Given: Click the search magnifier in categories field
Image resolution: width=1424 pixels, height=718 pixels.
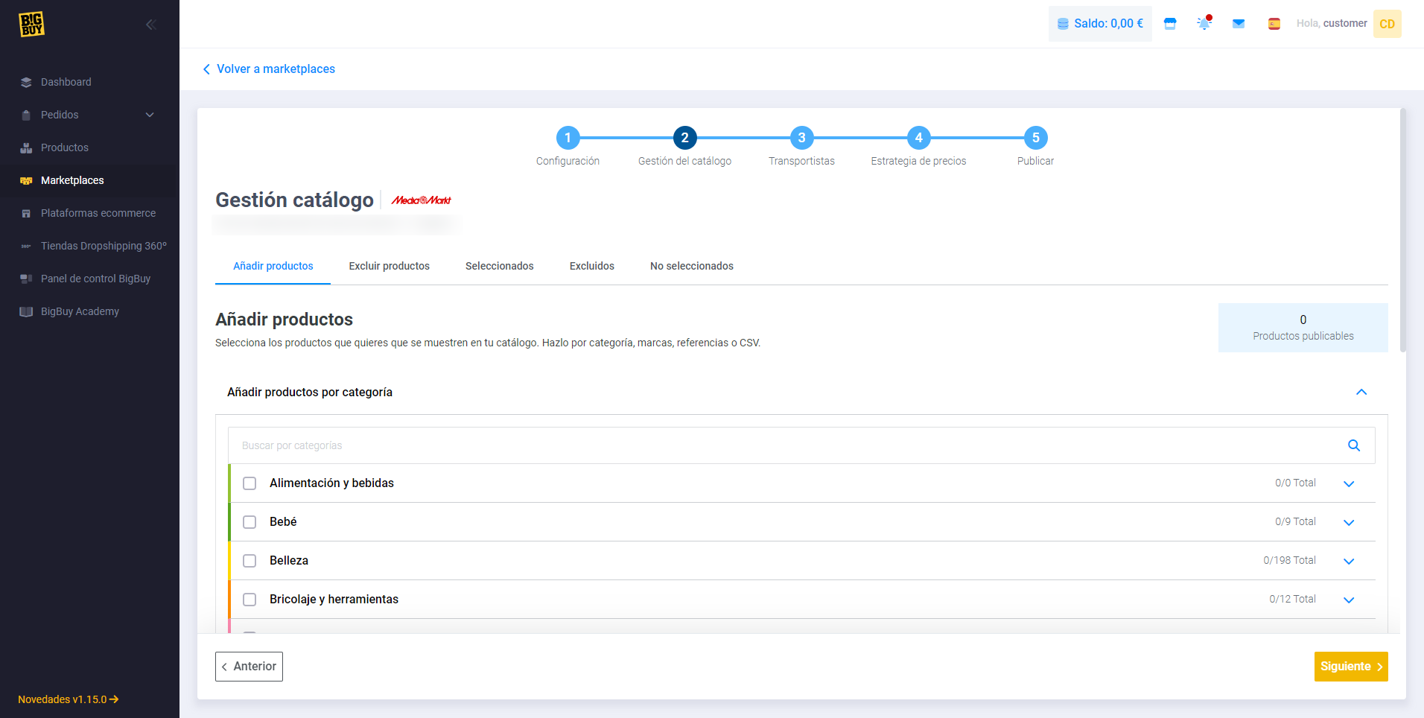Looking at the screenshot, I should pyautogui.click(x=1353, y=445).
